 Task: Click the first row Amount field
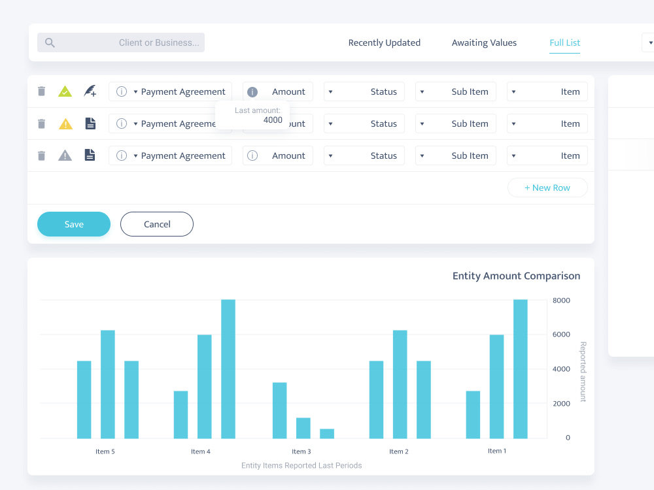278,91
